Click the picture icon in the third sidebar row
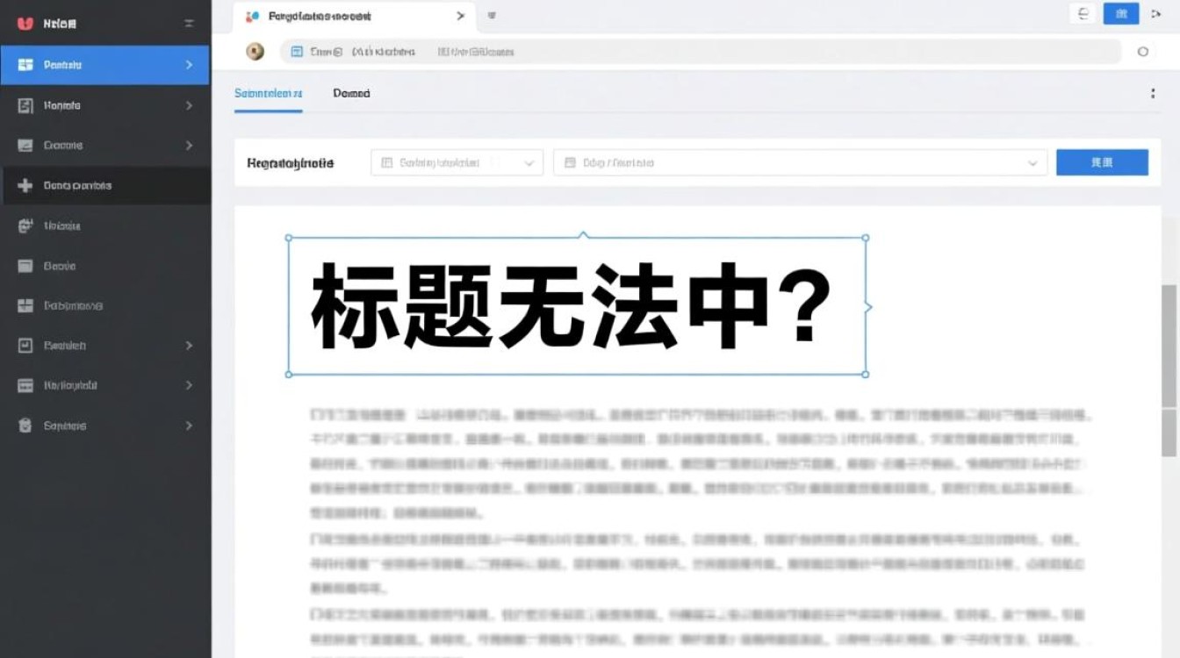 pos(25,146)
